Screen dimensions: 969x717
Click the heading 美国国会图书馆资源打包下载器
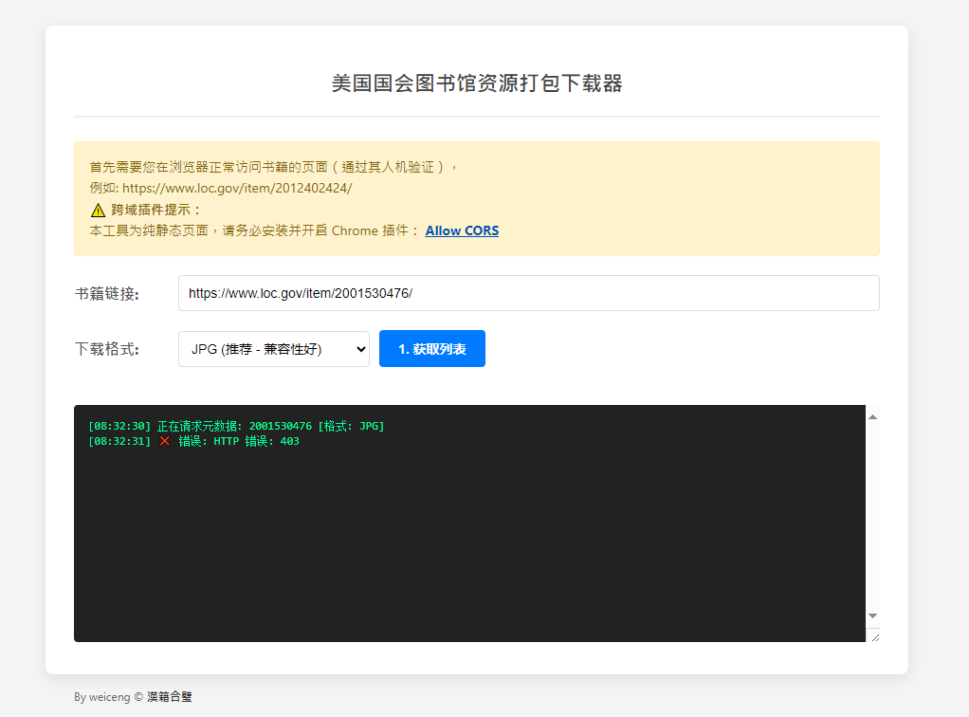(x=477, y=83)
